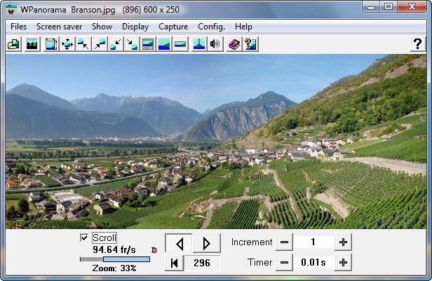Click the second toolbar icon showing landscape picture

pos(32,44)
